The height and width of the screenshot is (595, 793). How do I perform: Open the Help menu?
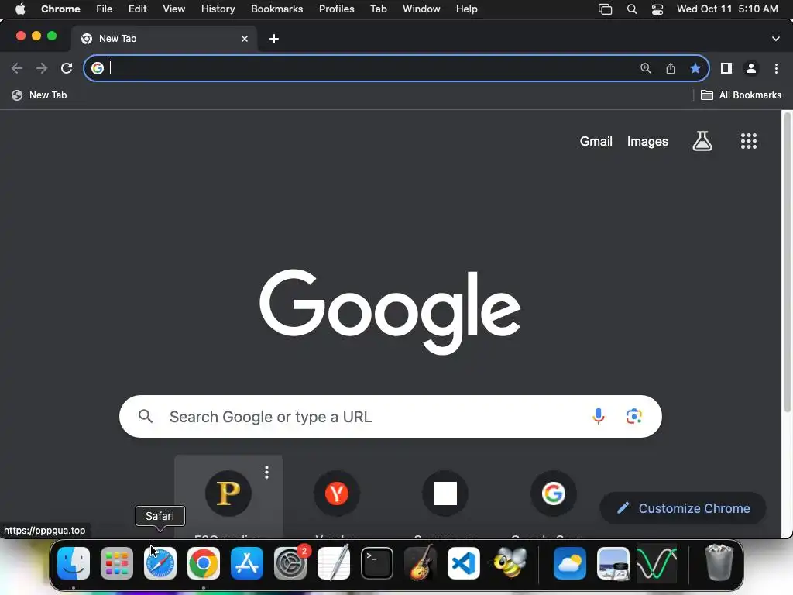pos(466,9)
